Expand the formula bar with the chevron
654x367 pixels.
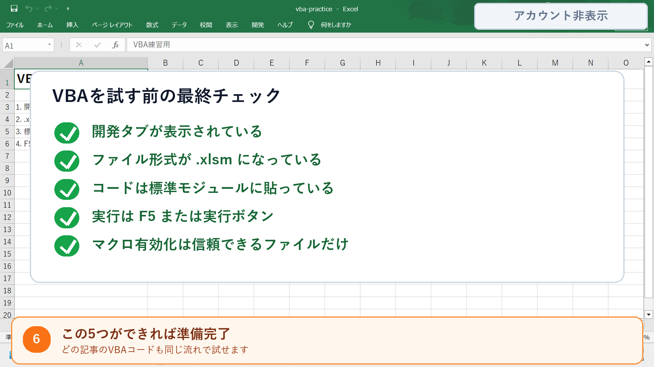coord(647,45)
